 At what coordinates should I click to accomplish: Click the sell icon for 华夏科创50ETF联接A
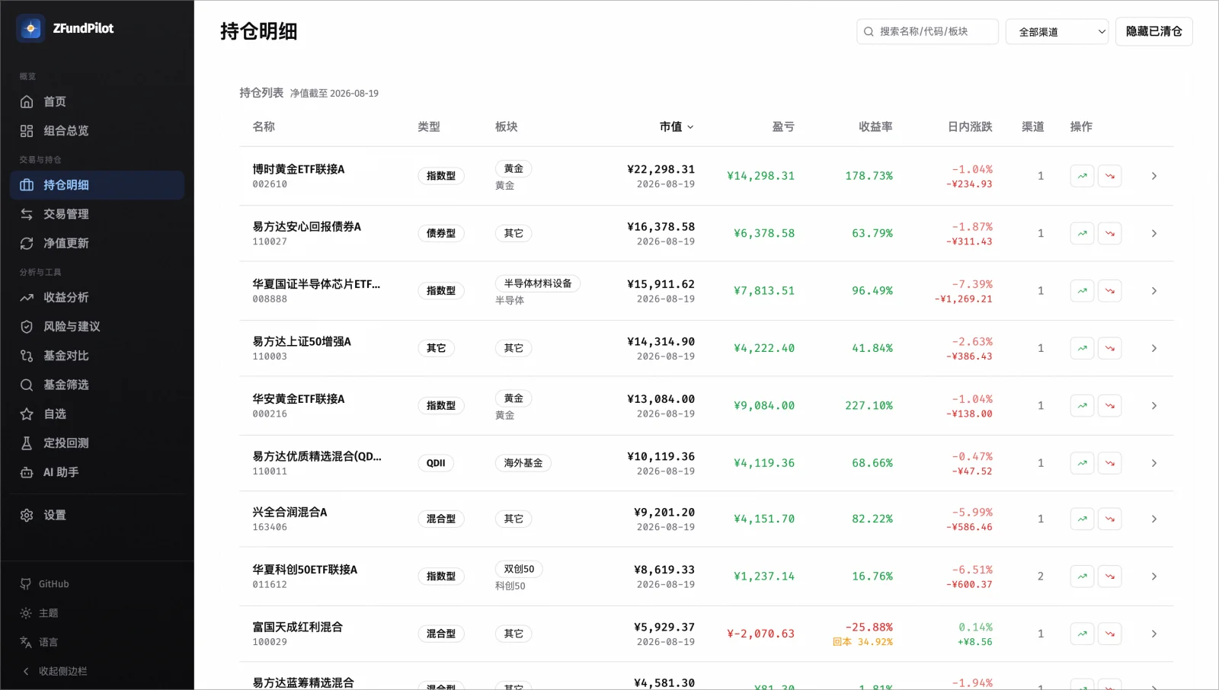pyautogui.click(x=1109, y=577)
